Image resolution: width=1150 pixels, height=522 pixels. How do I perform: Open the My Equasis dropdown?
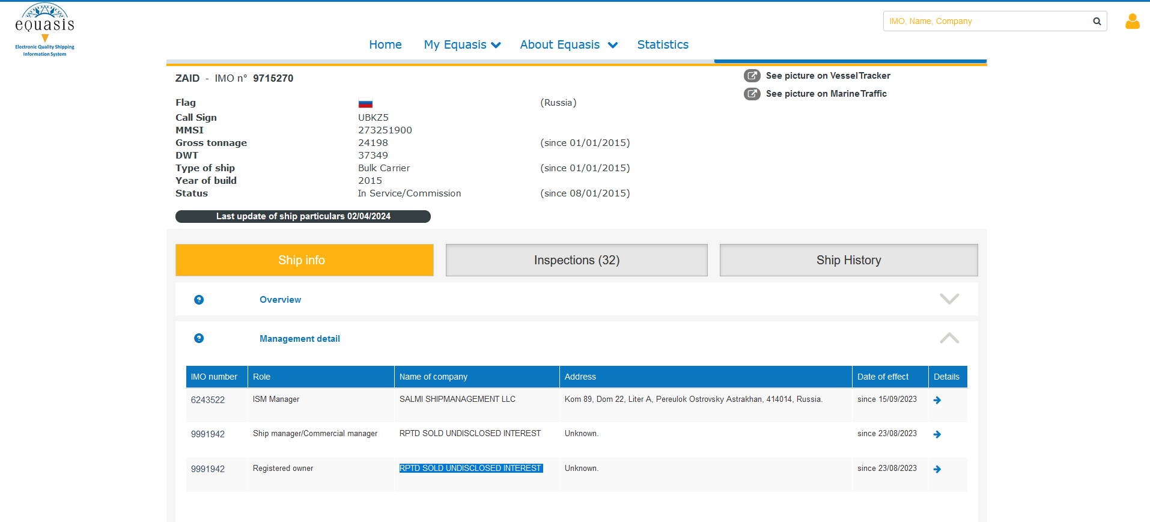tap(462, 44)
